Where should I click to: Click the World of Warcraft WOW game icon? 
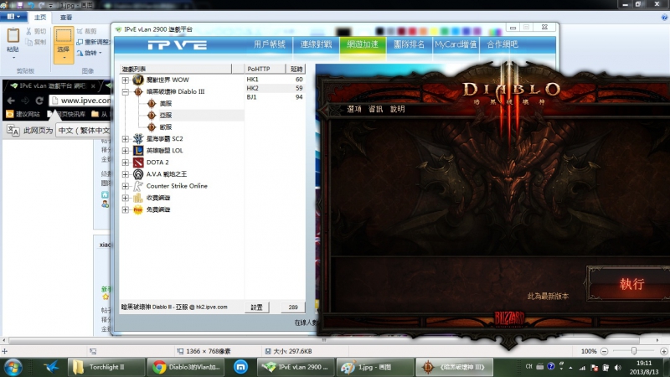(x=138, y=80)
